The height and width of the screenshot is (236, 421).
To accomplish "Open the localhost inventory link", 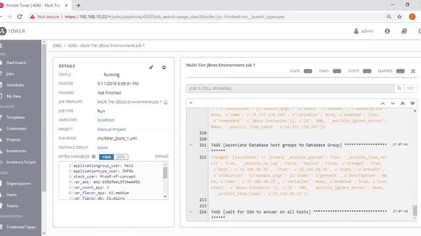I will pyautogui.click(x=106, y=120).
